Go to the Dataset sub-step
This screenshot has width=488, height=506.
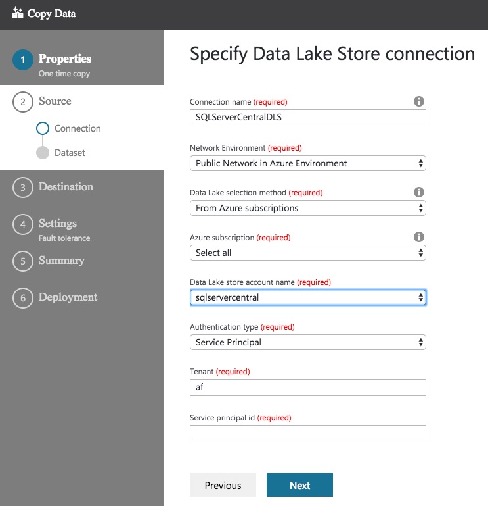tap(70, 153)
